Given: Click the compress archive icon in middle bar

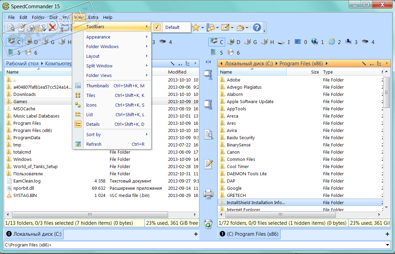Looking at the screenshot, I should pos(208,75).
